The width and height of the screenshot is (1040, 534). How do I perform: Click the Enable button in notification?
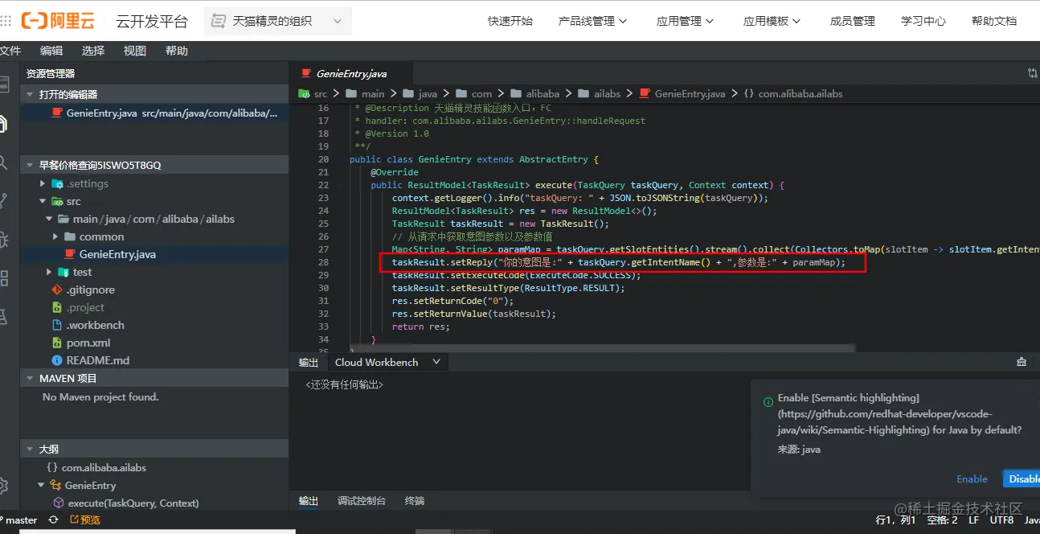(972, 479)
